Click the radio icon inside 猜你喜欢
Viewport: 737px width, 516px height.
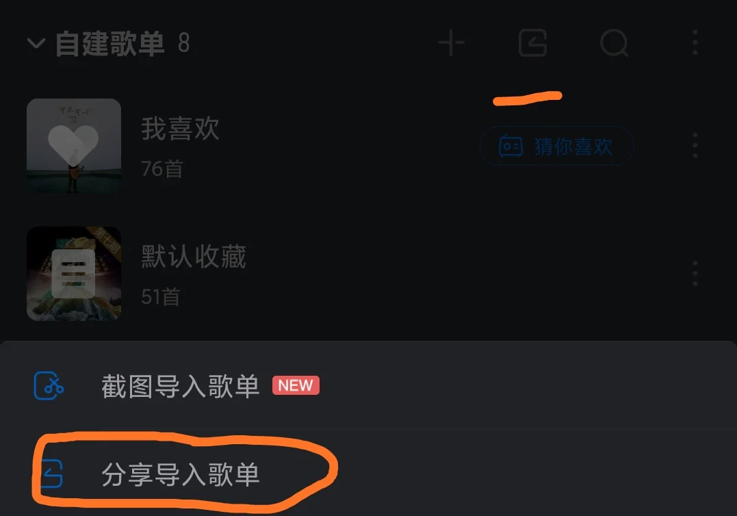[x=510, y=146]
